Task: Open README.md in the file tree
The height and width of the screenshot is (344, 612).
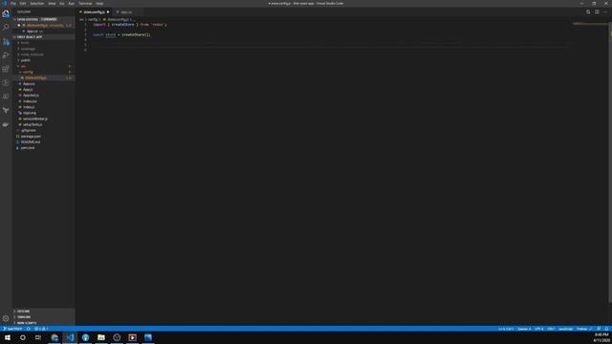Action: point(31,142)
